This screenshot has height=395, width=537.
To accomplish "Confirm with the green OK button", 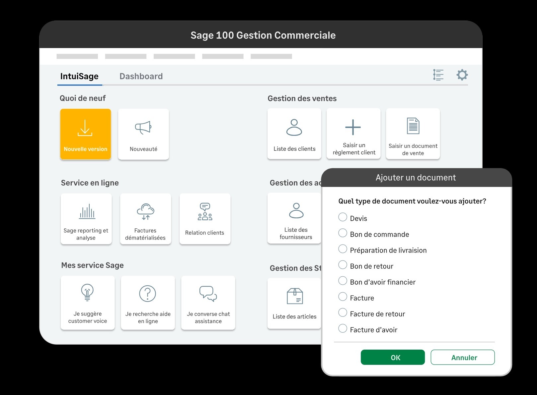I will coord(393,357).
